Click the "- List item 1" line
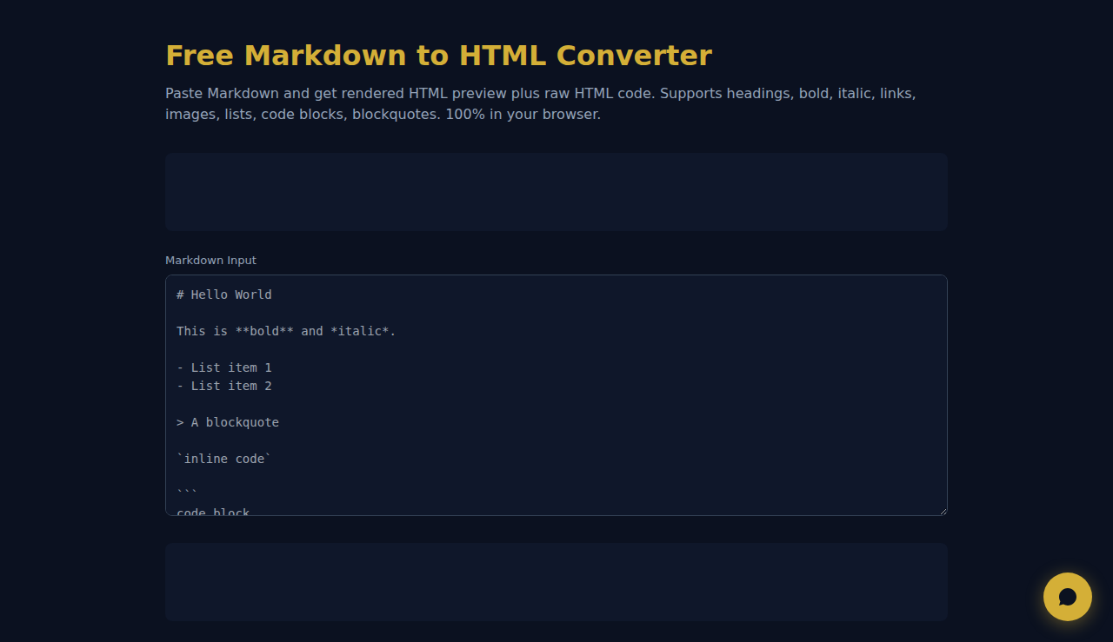The image size is (1113, 642). pos(224,367)
